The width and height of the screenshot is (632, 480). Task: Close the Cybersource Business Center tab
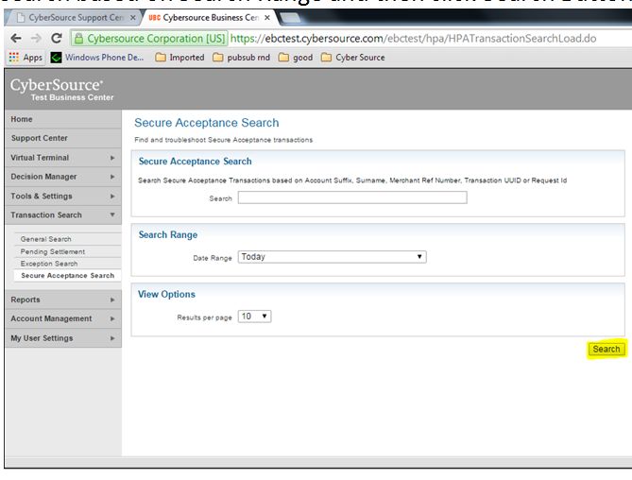(x=266, y=18)
